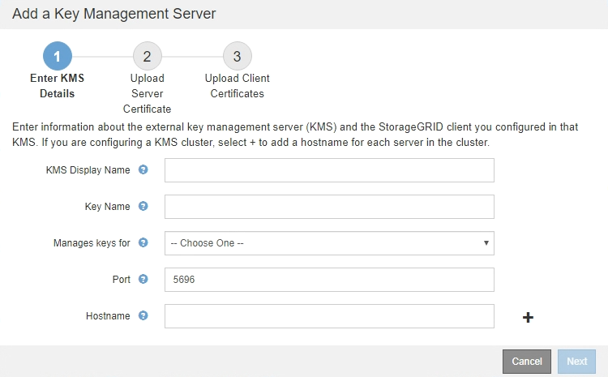The image size is (608, 377).
Task: Open the Manages keys for dropdown
Action: [328, 243]
